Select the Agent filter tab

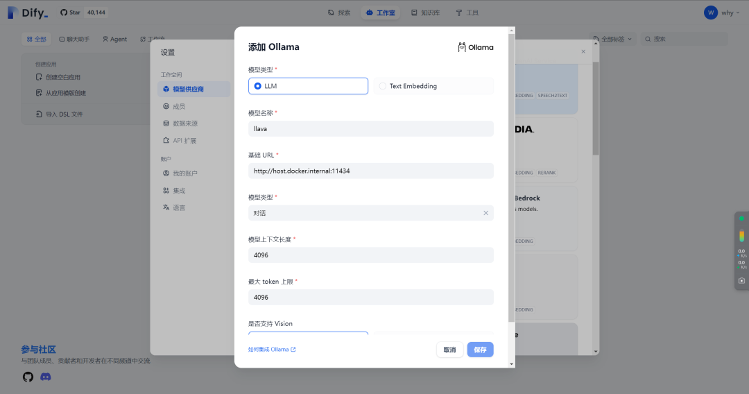(x=114, y=39)
